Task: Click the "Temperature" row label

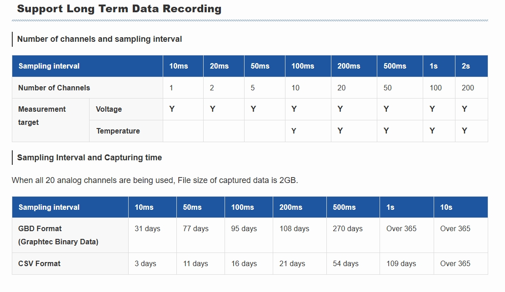Action: coord(118,131)
